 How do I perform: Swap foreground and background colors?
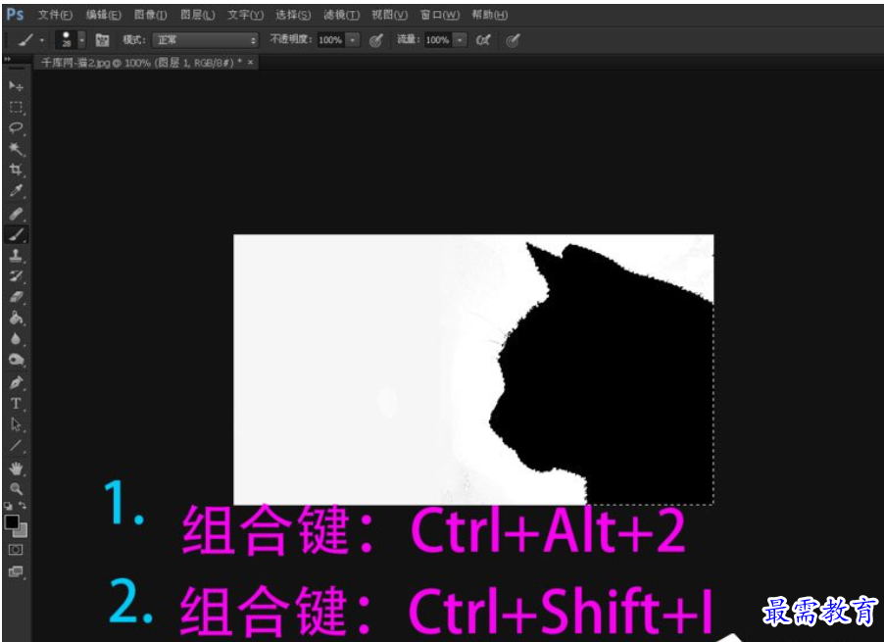tap(23, 506)
